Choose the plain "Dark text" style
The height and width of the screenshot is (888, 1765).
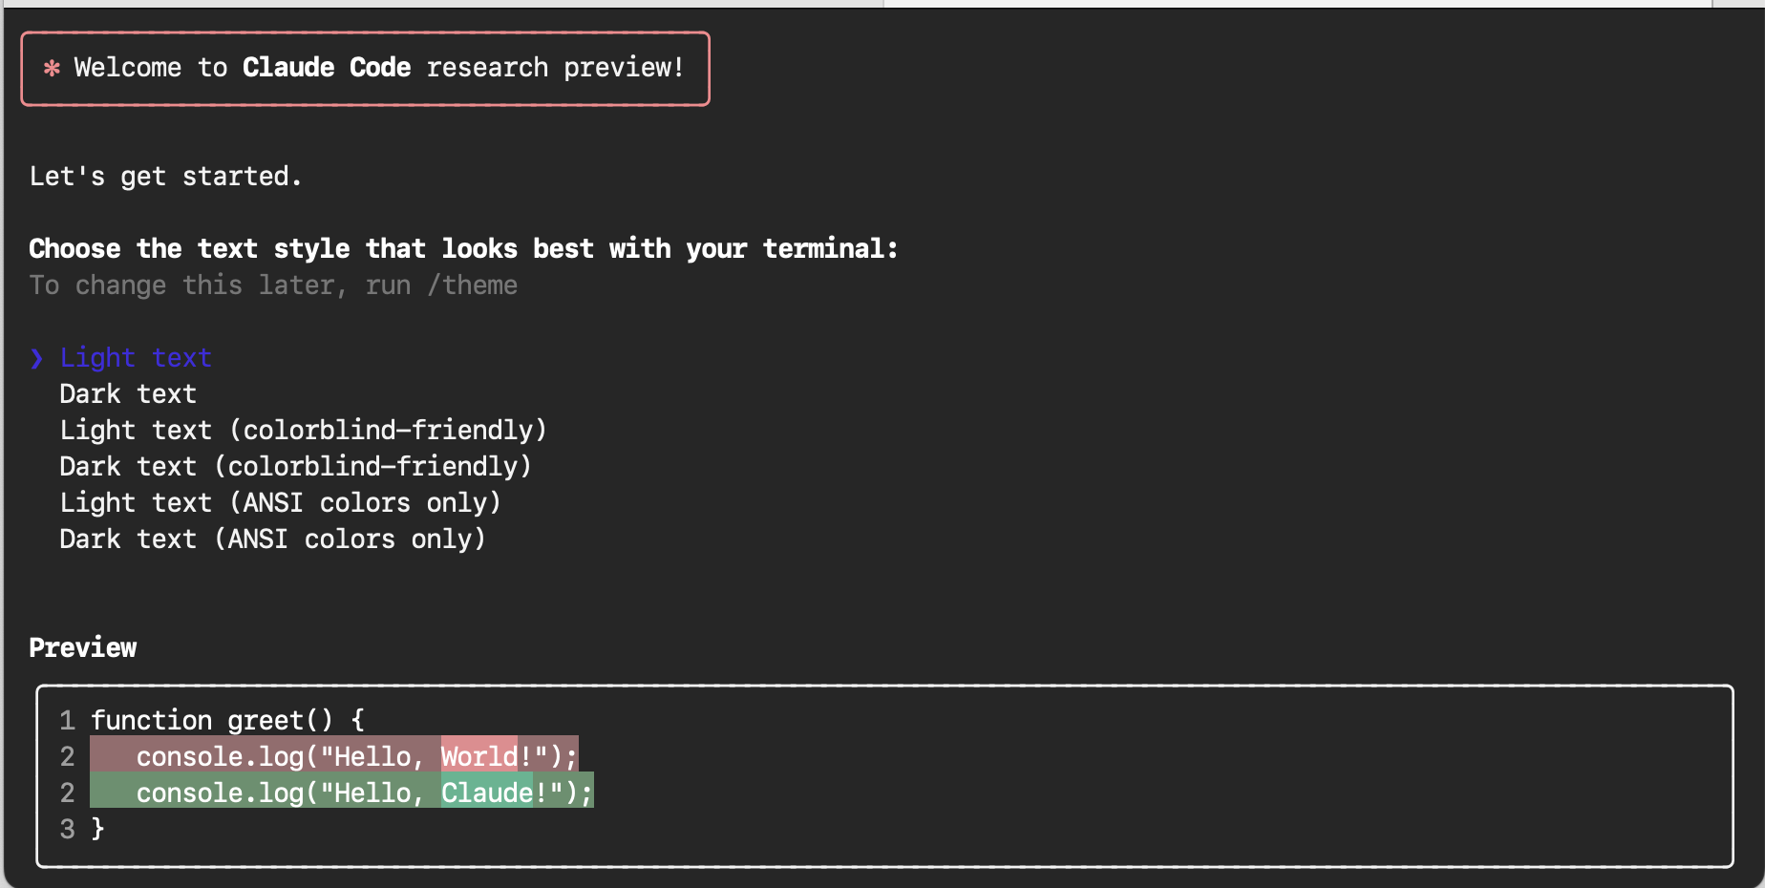[128, 394]
